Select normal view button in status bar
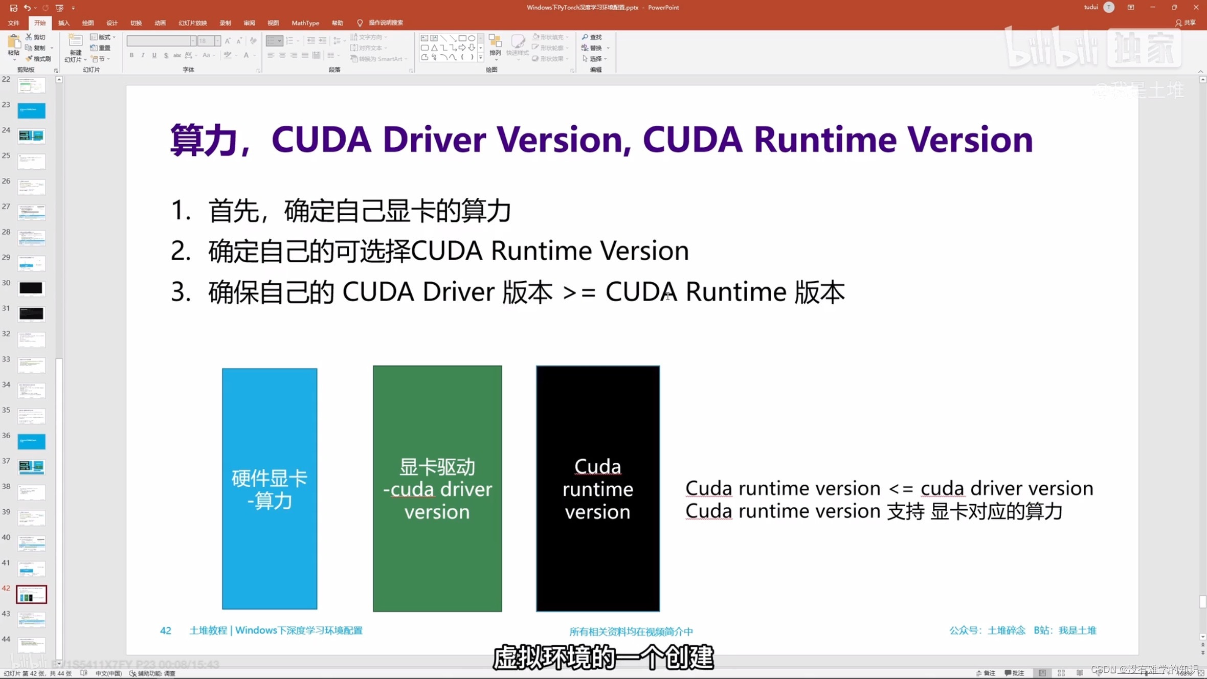This screenshot has width=1207, height=679. click(1042, 673)
